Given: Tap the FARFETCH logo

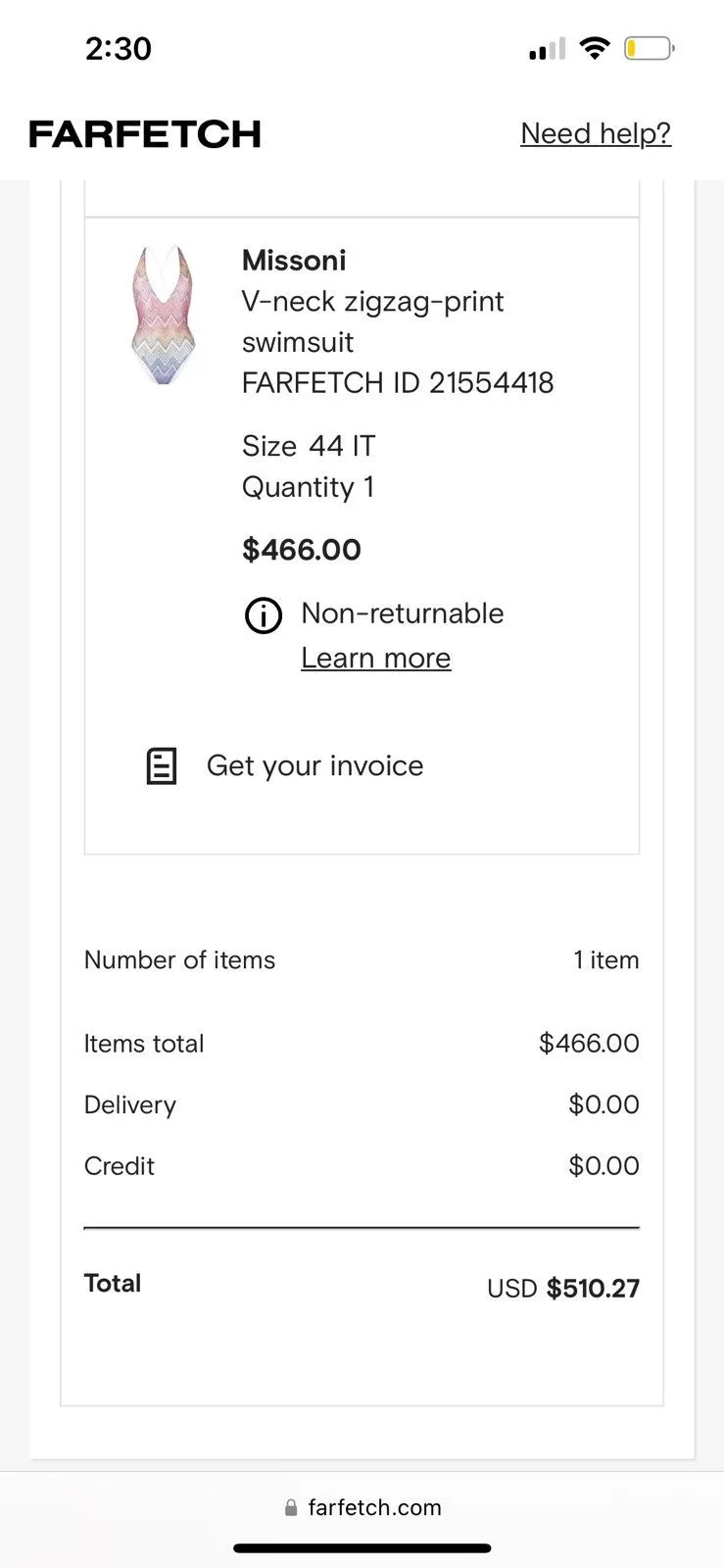Looking at the screenshot, I should pos(145,134).
